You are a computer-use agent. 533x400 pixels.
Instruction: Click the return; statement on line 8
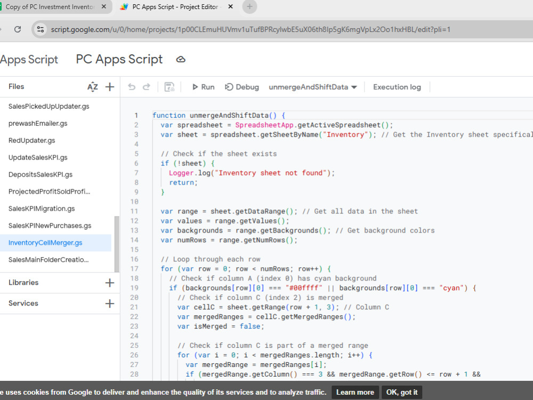[183, 182]
